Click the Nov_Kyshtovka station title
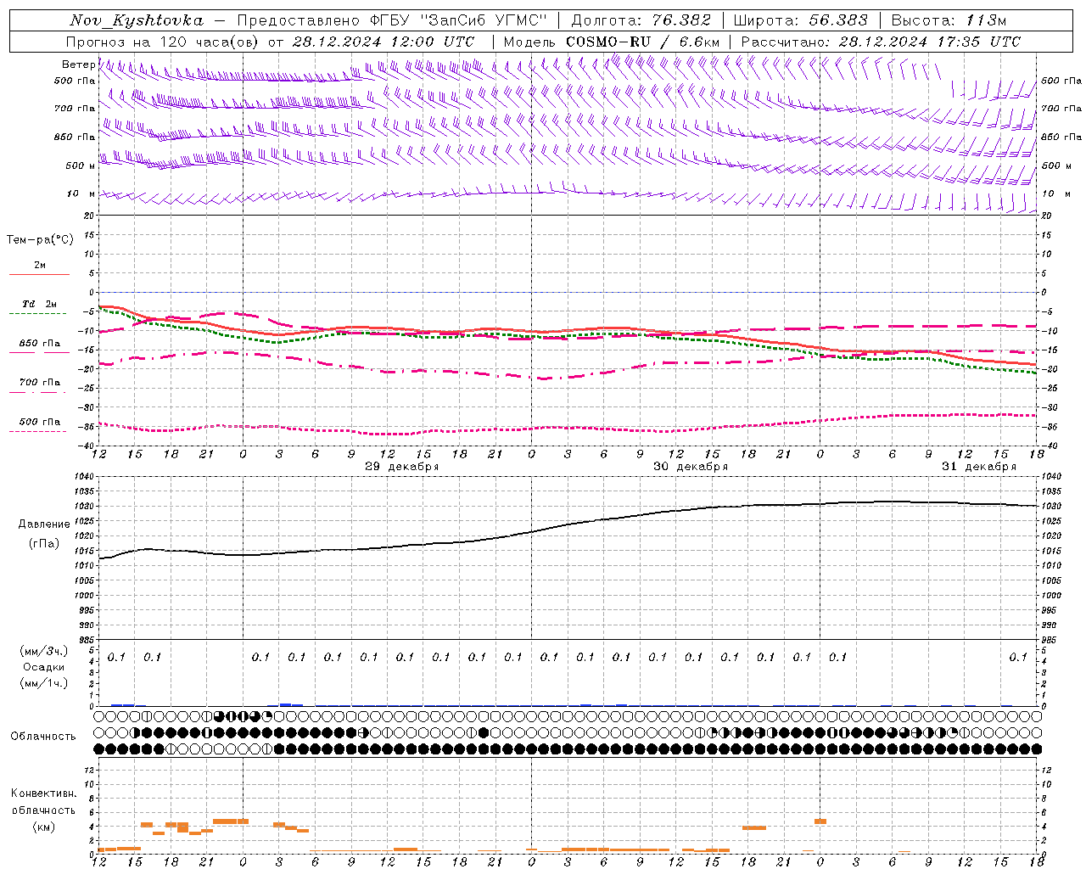Image resolution: width=1086 pixels, height=869 pixels. point(136,20)
